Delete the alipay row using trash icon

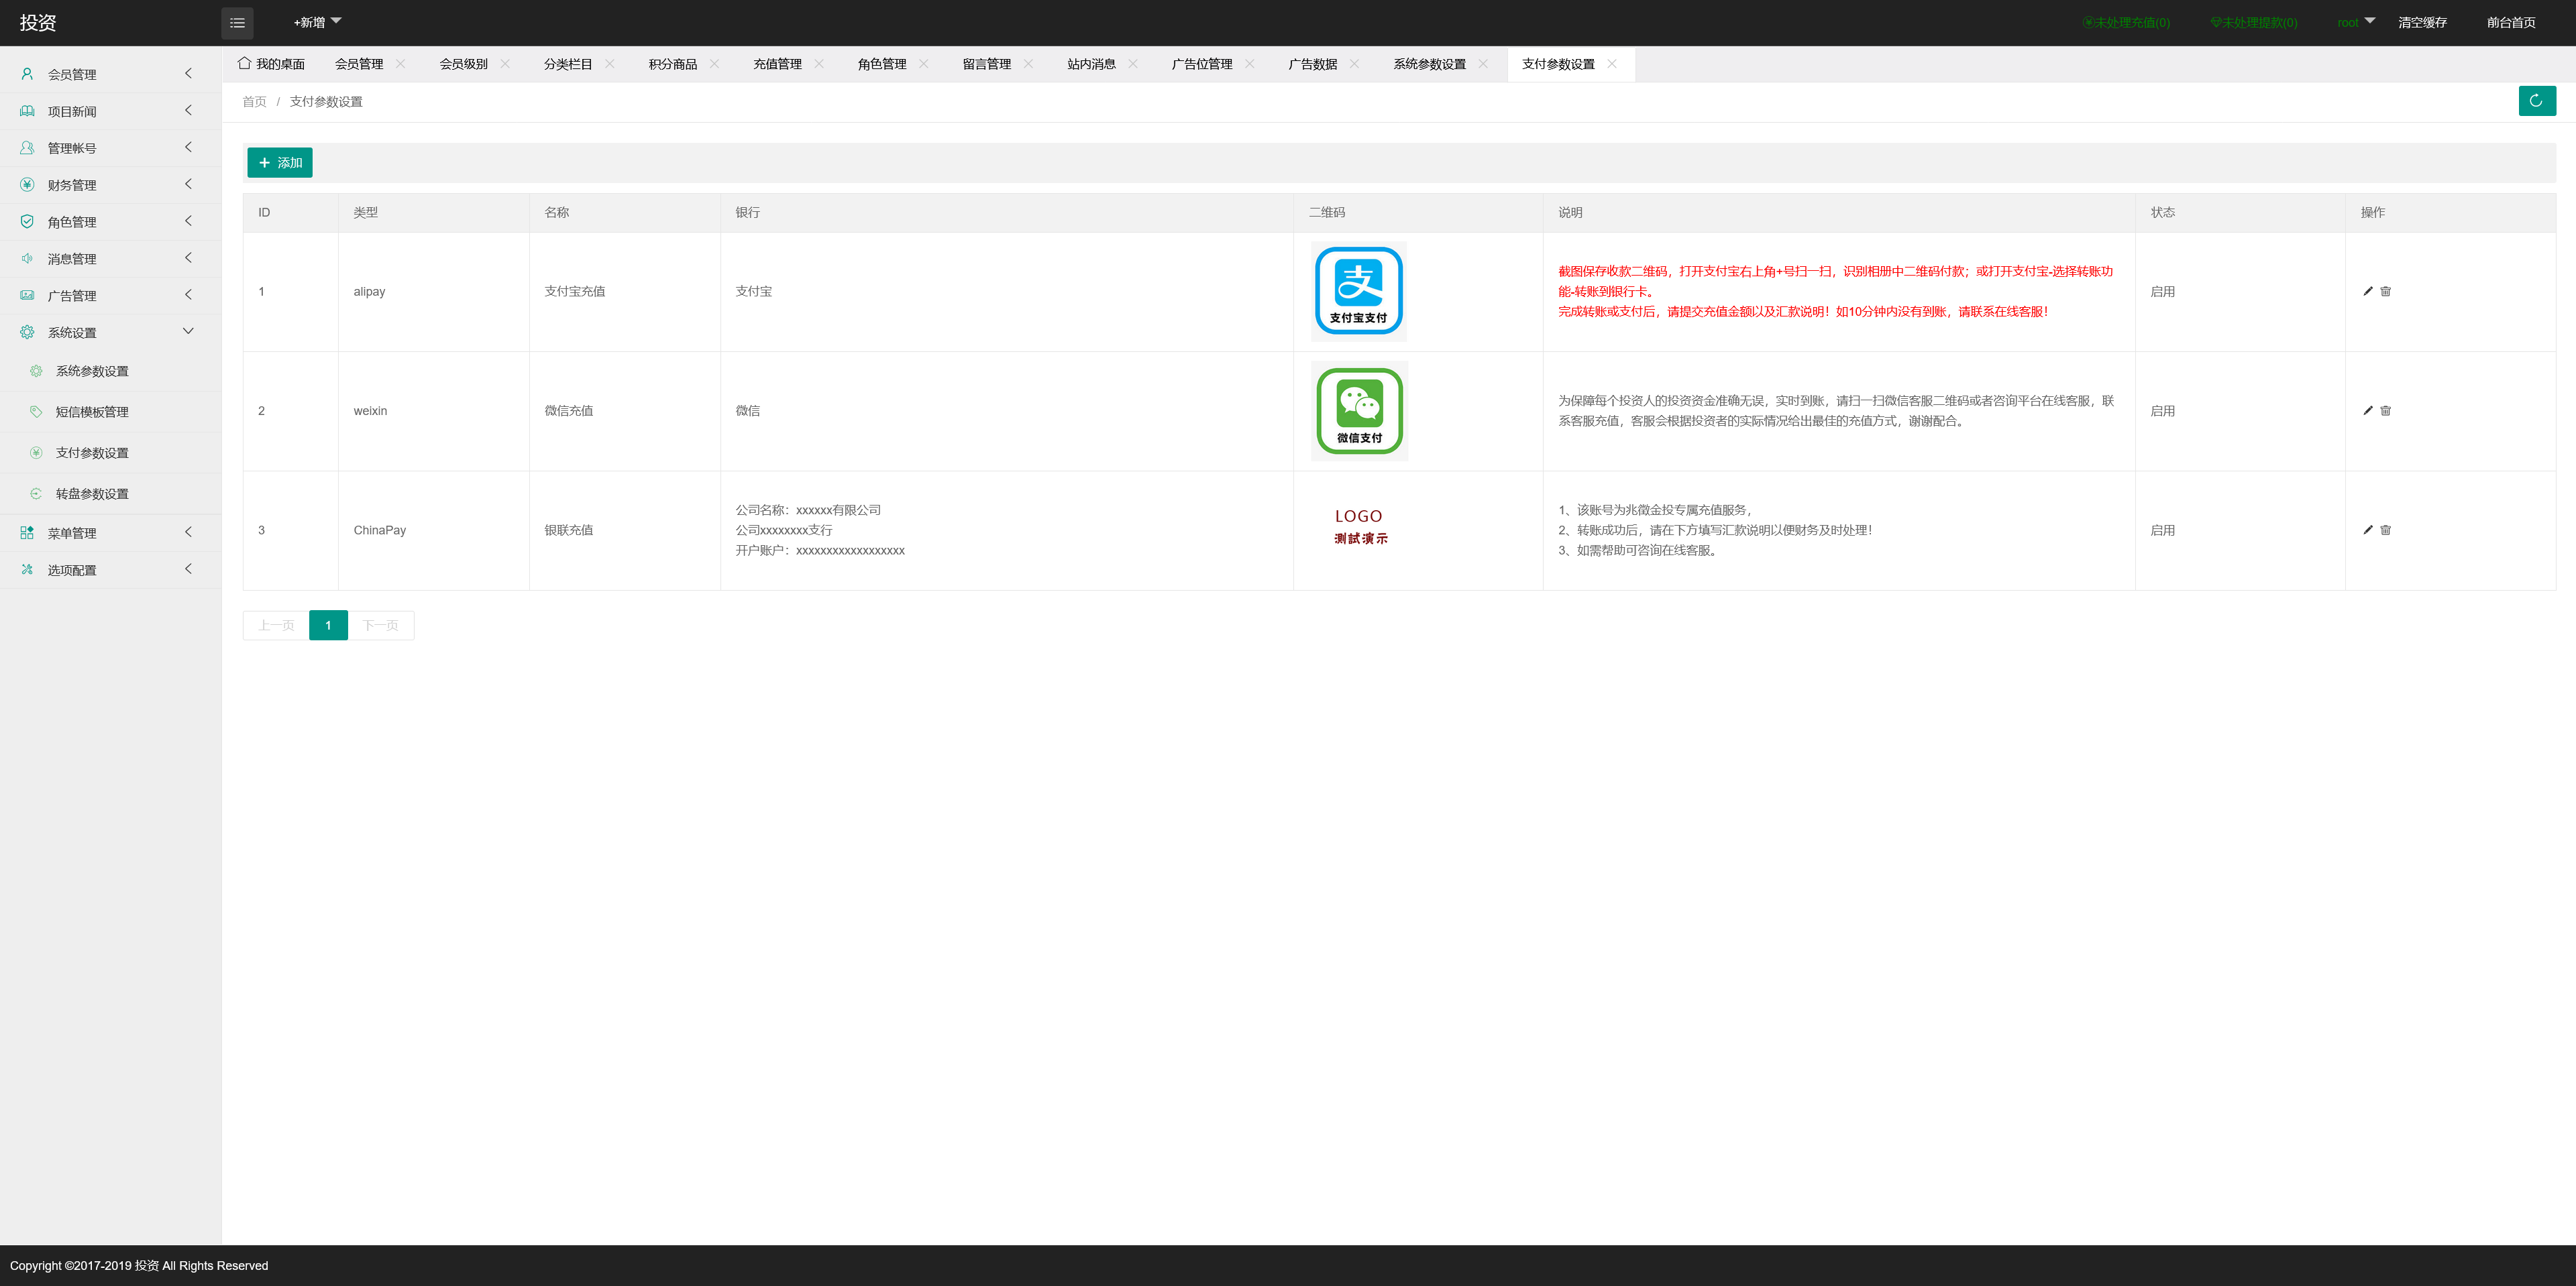[x=2385, y=291]
